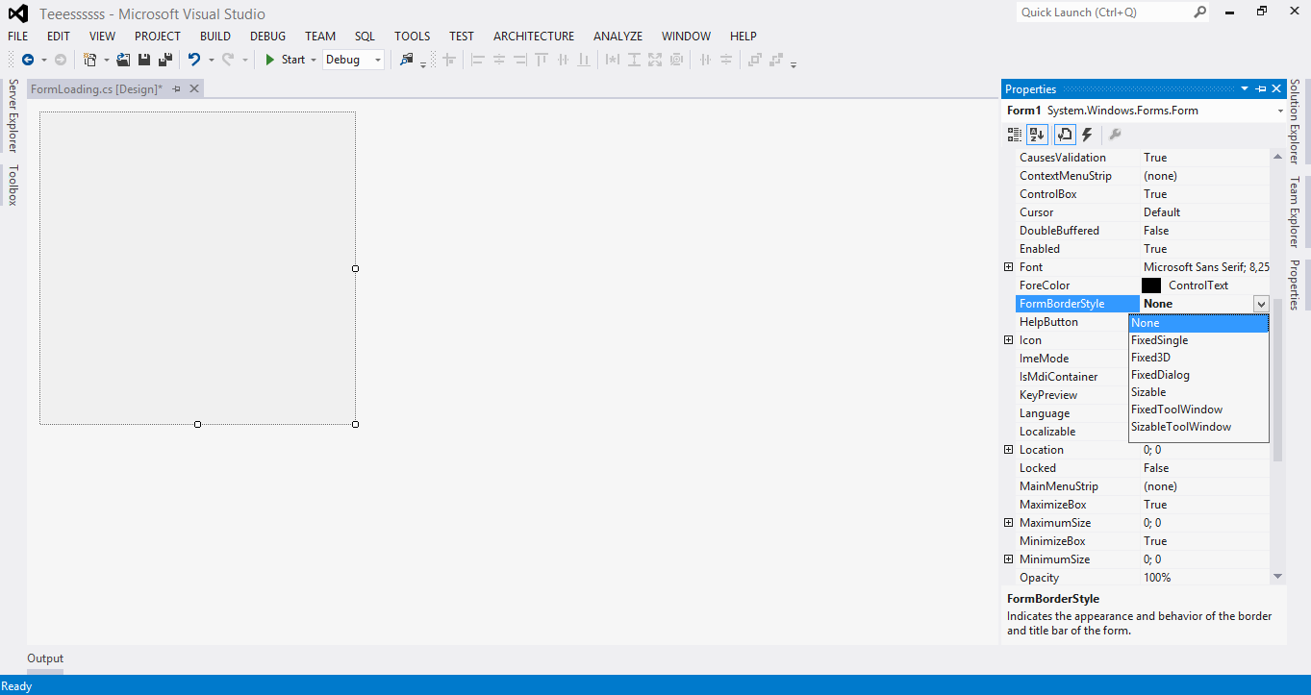Start debugging with the green Start button

tap(287, 60)
